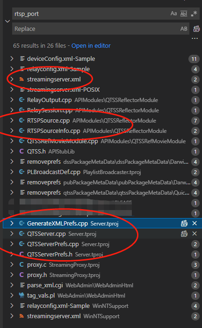Collapse the Replace field with the arrow

click(x=7, y=21)
